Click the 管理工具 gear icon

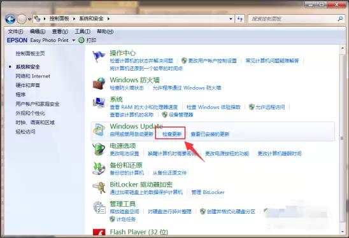pos(99,207)
